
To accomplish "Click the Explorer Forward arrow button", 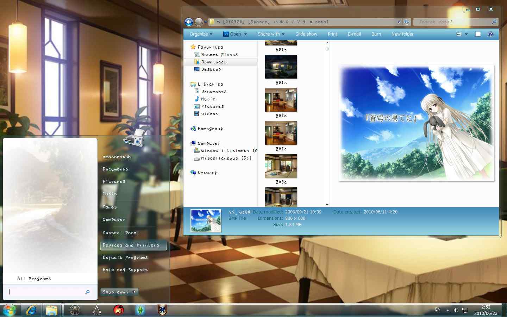I will [x=199, y=22].
